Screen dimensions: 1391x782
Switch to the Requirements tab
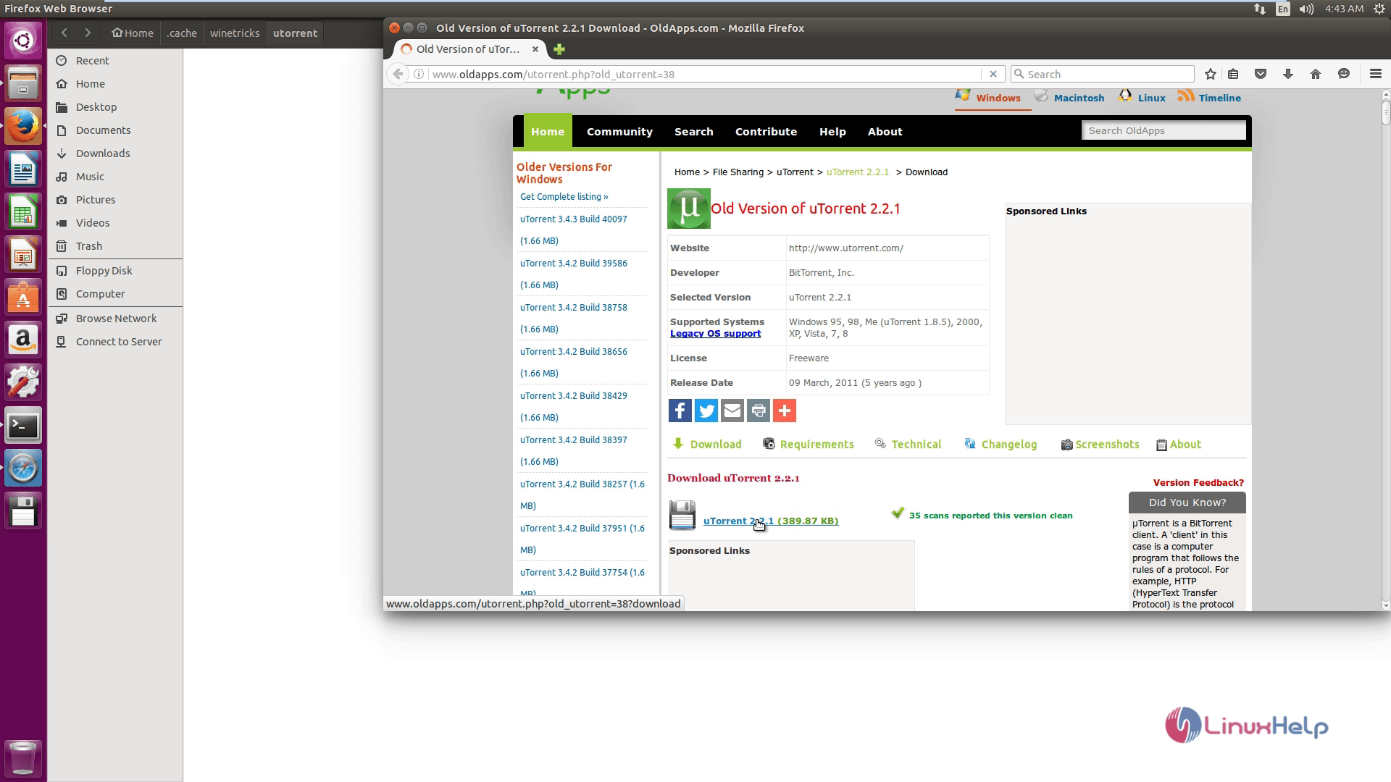tap(809, 445)
